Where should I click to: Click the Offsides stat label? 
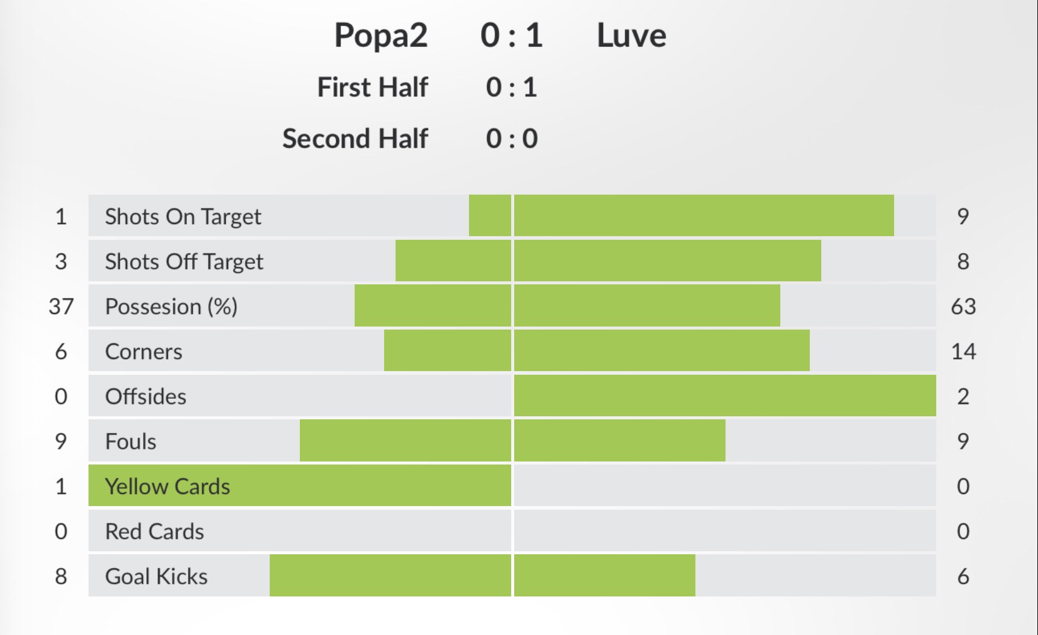click(146, 396)
